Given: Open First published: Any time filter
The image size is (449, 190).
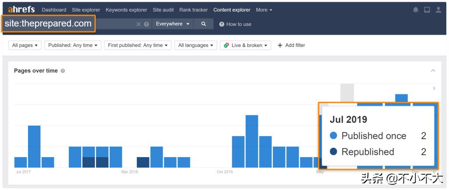Looking at the screenshot, I should [138, 45].
